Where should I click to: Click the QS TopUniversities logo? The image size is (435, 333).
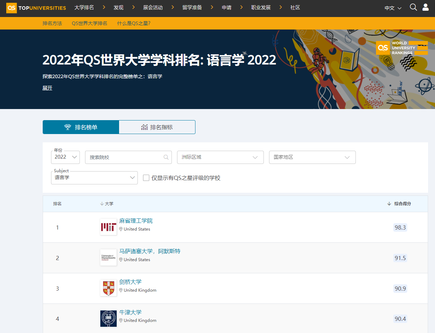tap(36, 8)
